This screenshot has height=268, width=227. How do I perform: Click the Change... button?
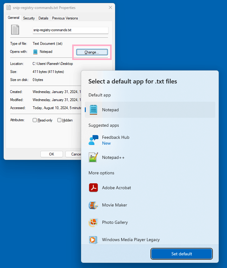click(92, 52)
